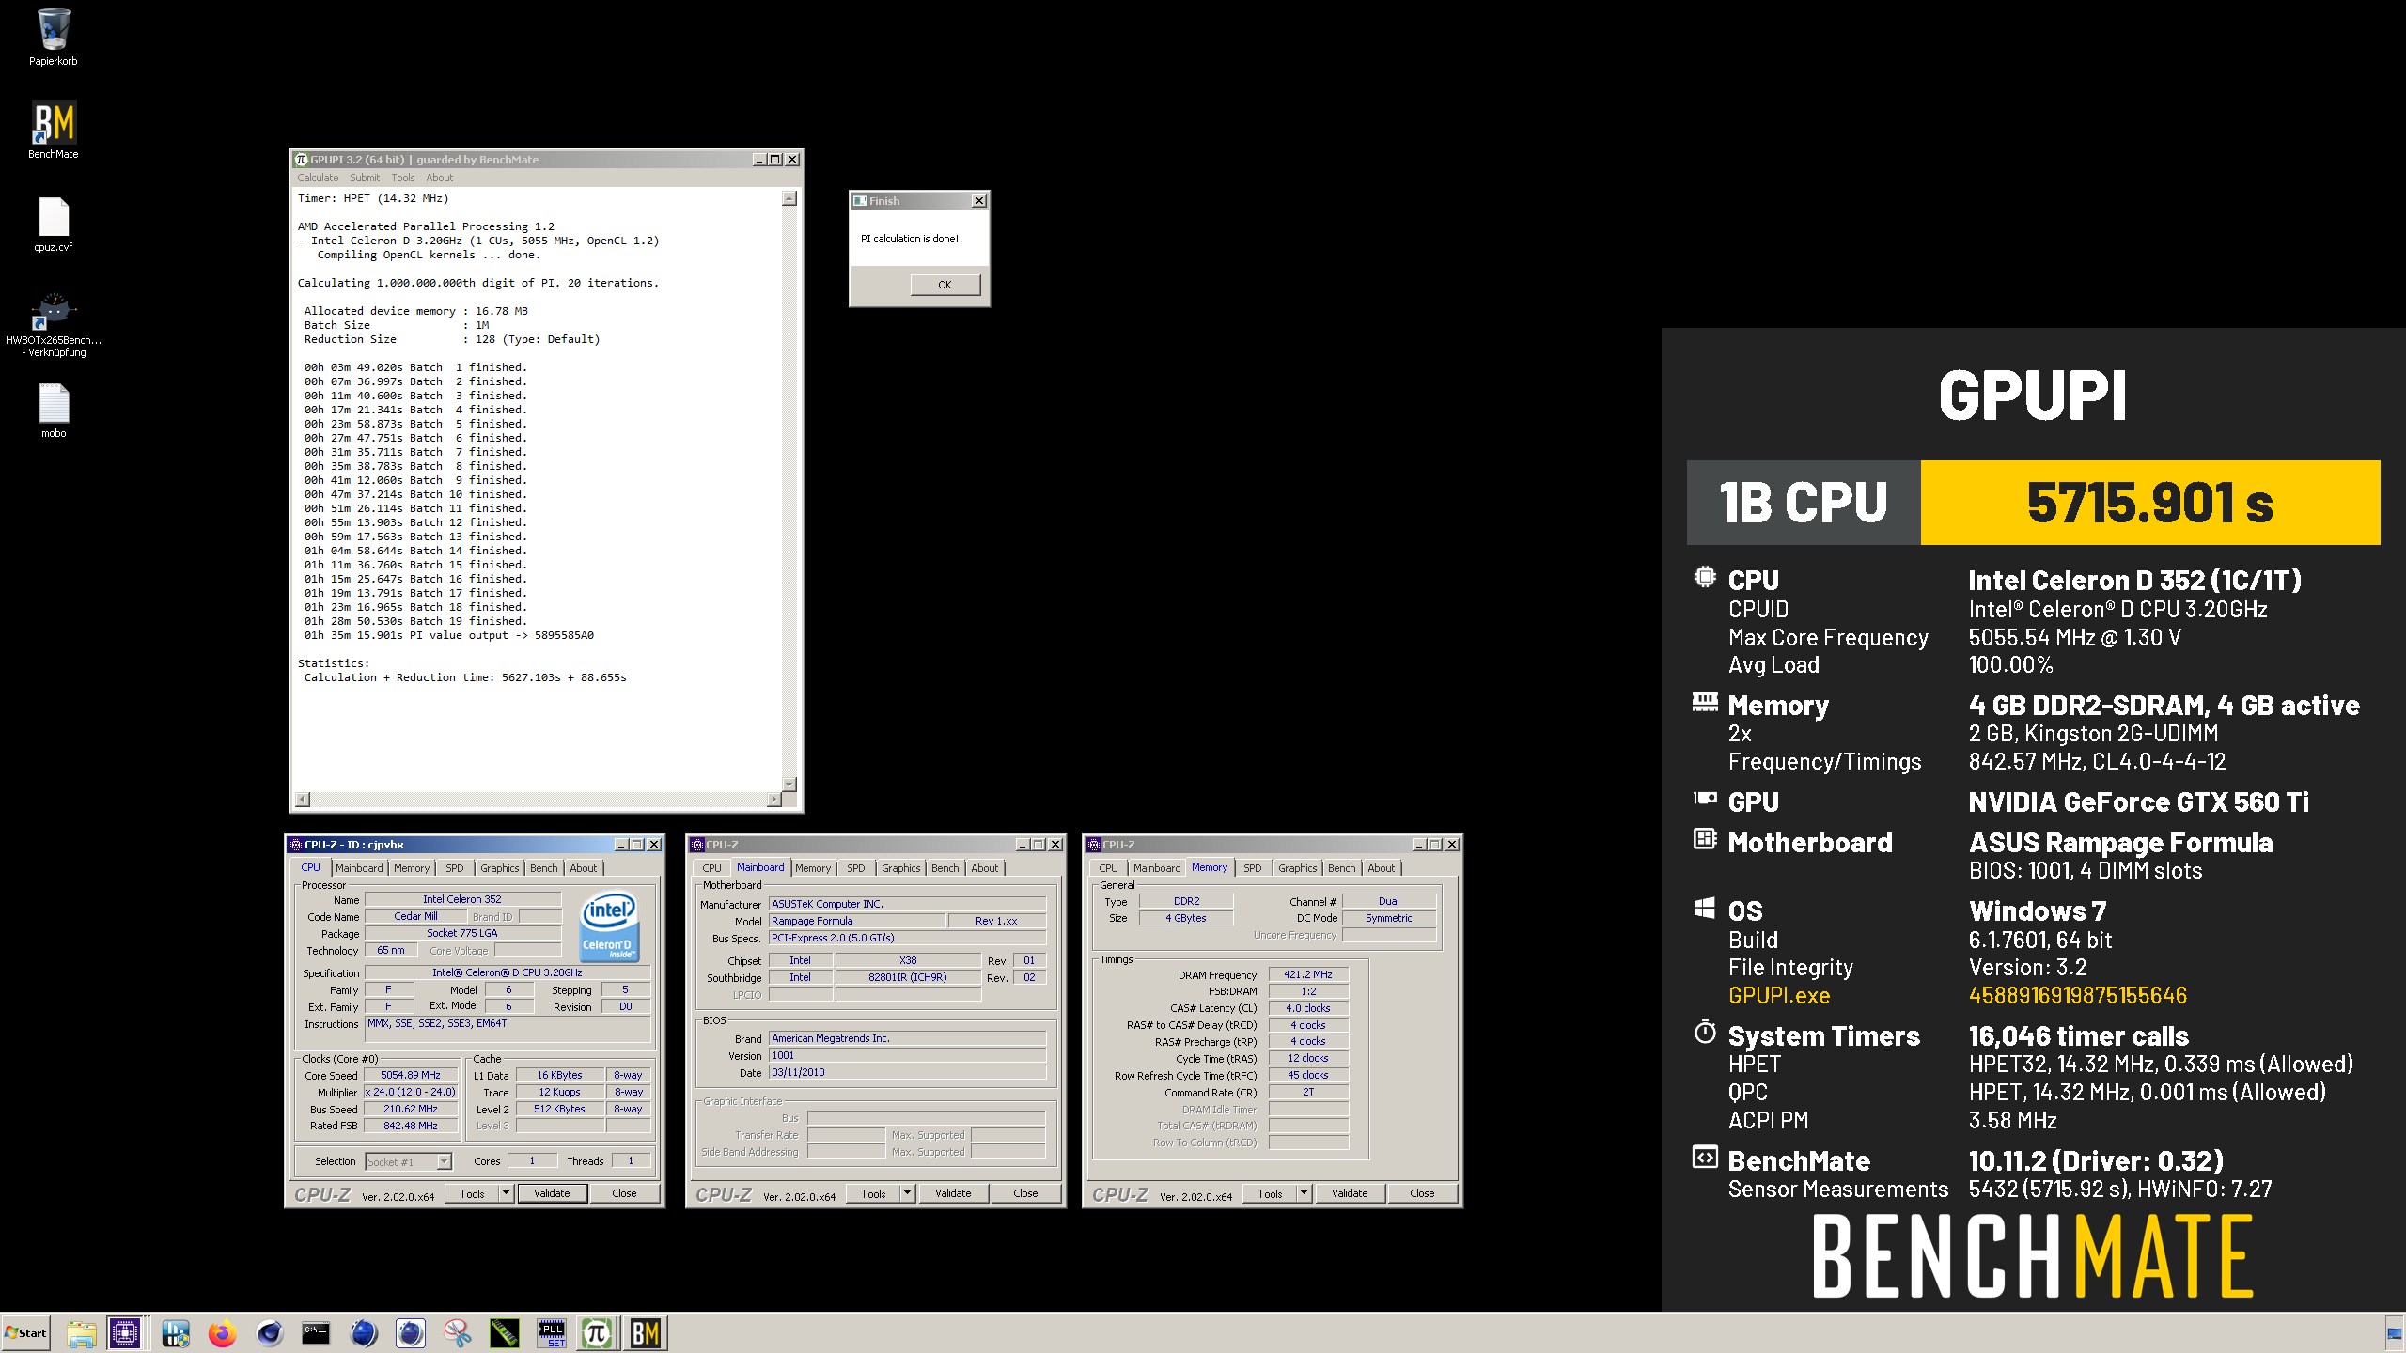Click the system tray icon at taskbar end
The height and width of the screenshot is (1353, 2406).
pyautogui.click(x=2393, y=1334)
